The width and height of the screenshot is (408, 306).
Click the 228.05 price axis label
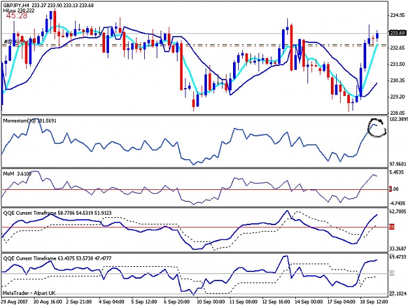pyautogui.click(x=398, y=113)
